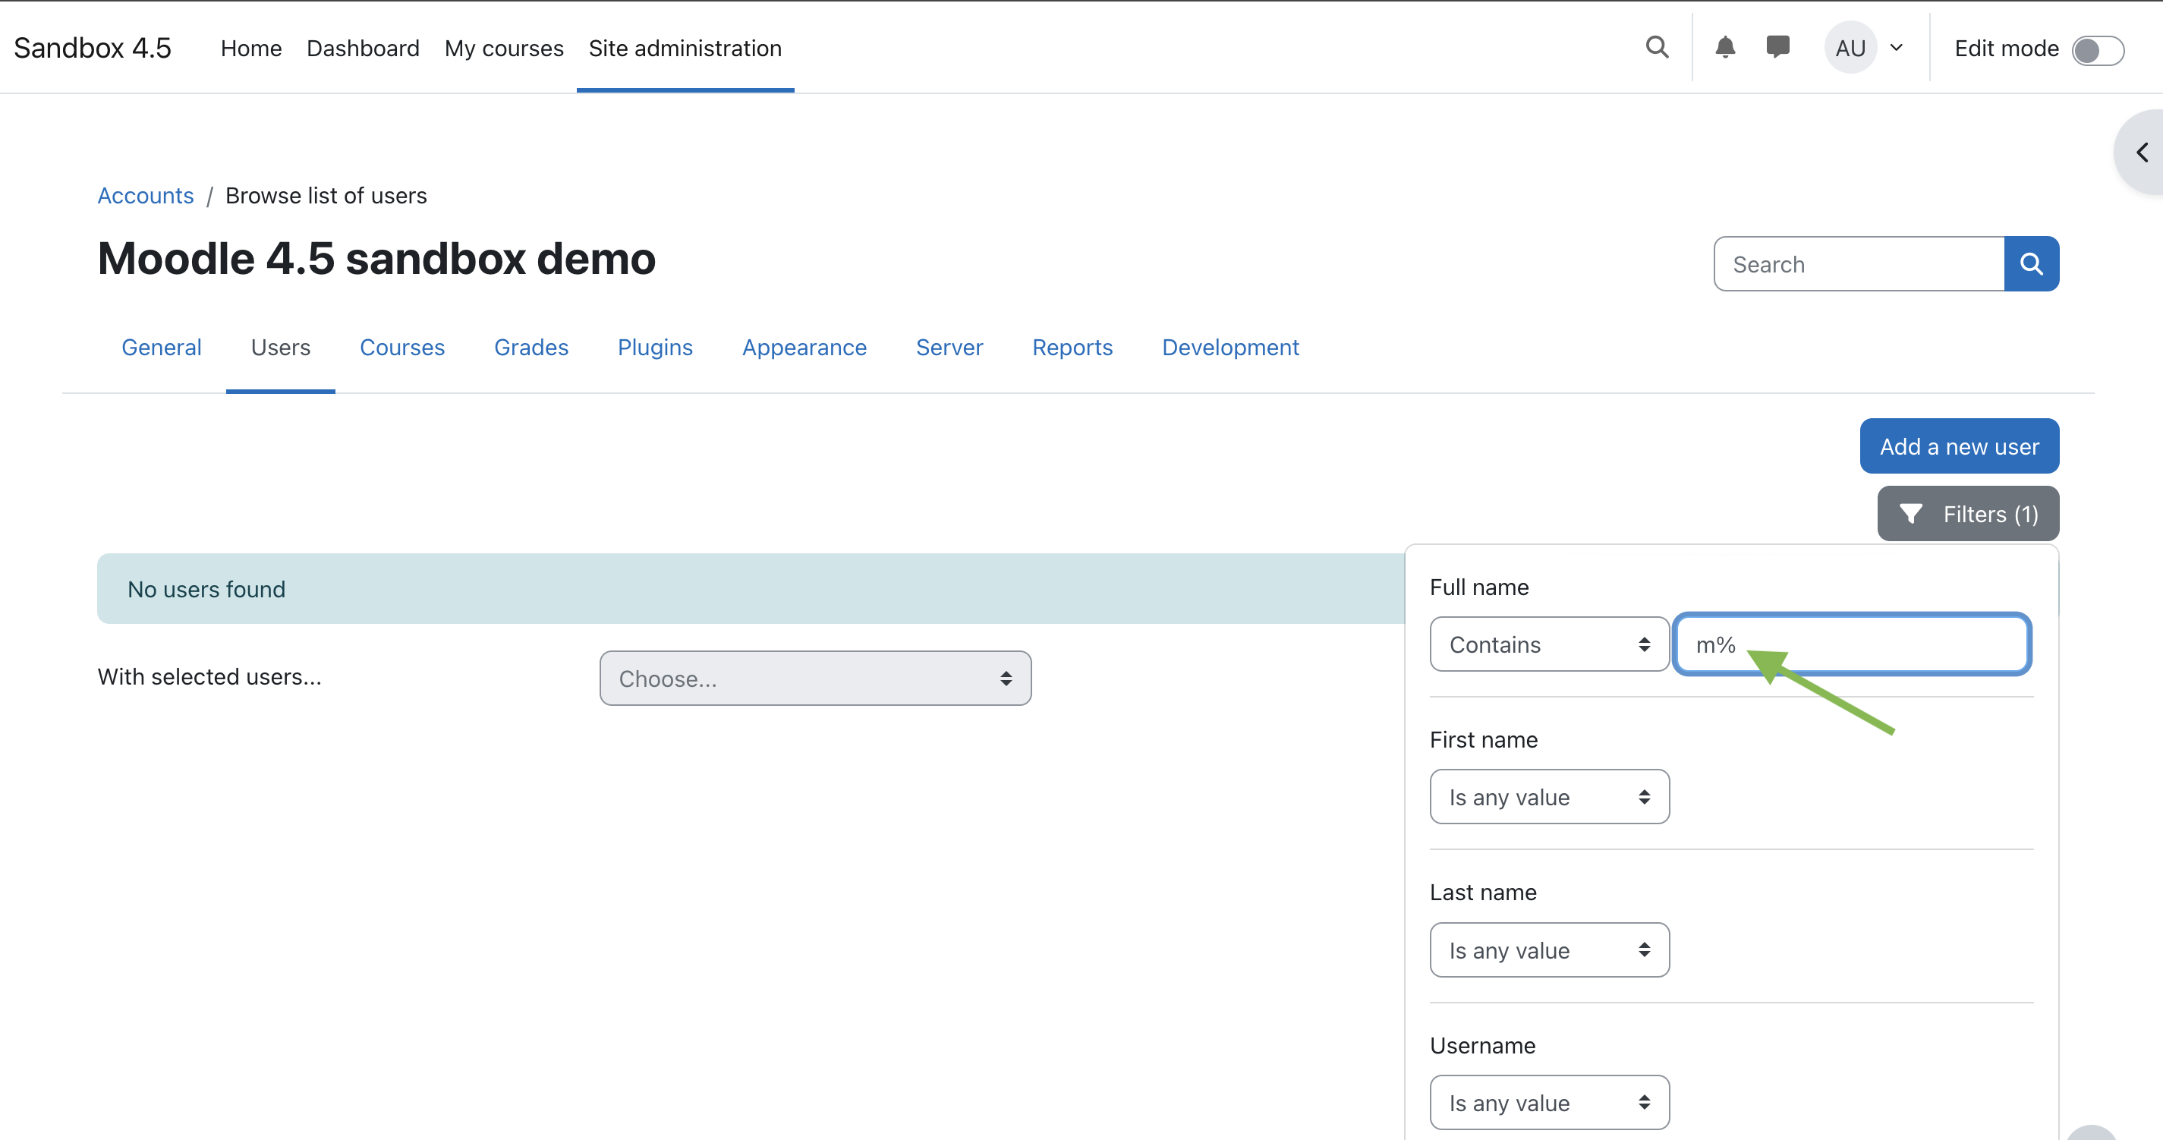The height and width of the screenshot is (1140, 2163).
Task: Click the No users found message
Action: (x=206, y=588)
